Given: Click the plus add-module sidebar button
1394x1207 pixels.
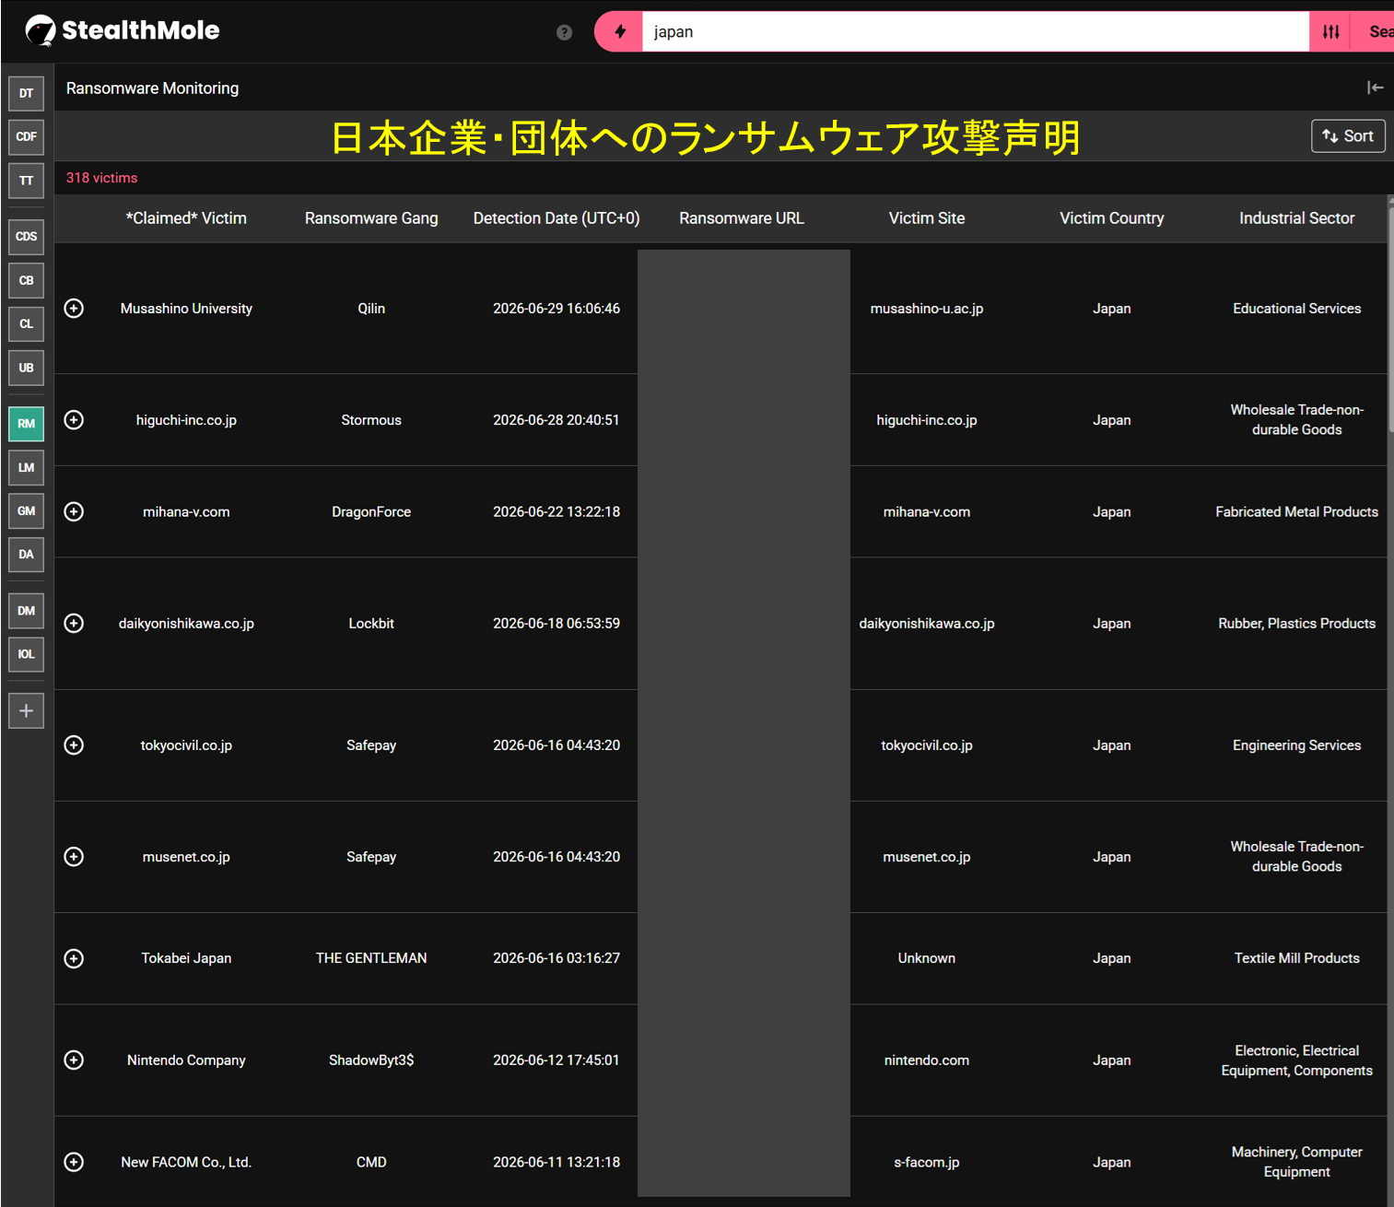Looking at the screenshot, I should click(26, 710).
